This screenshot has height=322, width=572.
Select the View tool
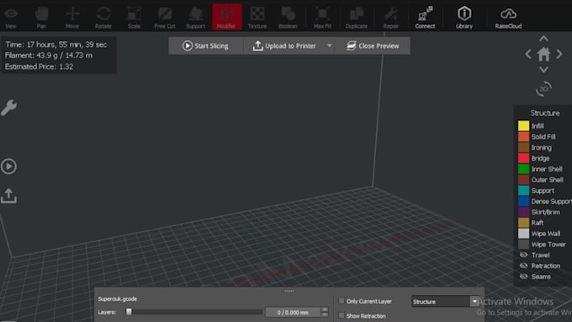[11, 18]
